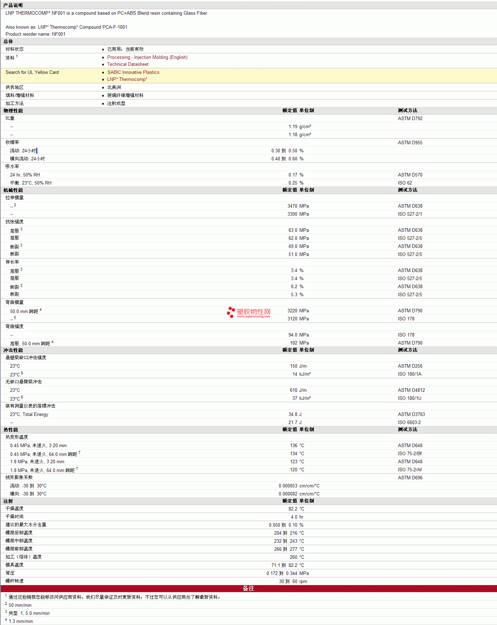
Task: Select the 'ISO 75-2/Af' test method
Action: point(410,470)
